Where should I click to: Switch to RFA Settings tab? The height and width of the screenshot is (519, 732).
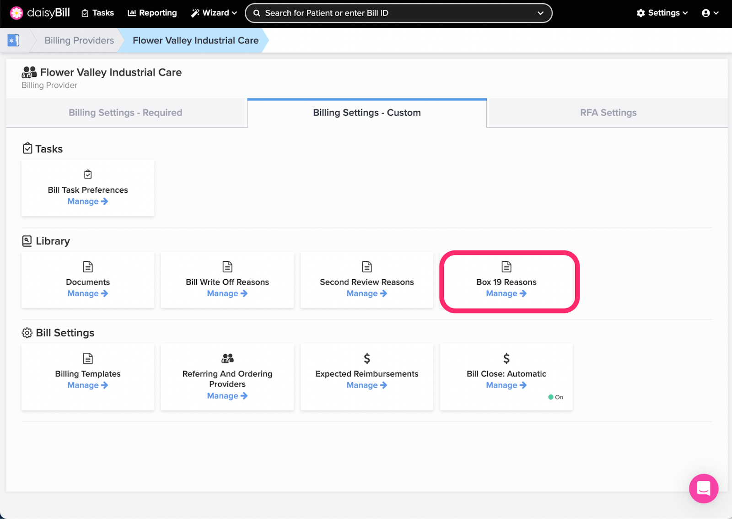(x=608, y=113)
